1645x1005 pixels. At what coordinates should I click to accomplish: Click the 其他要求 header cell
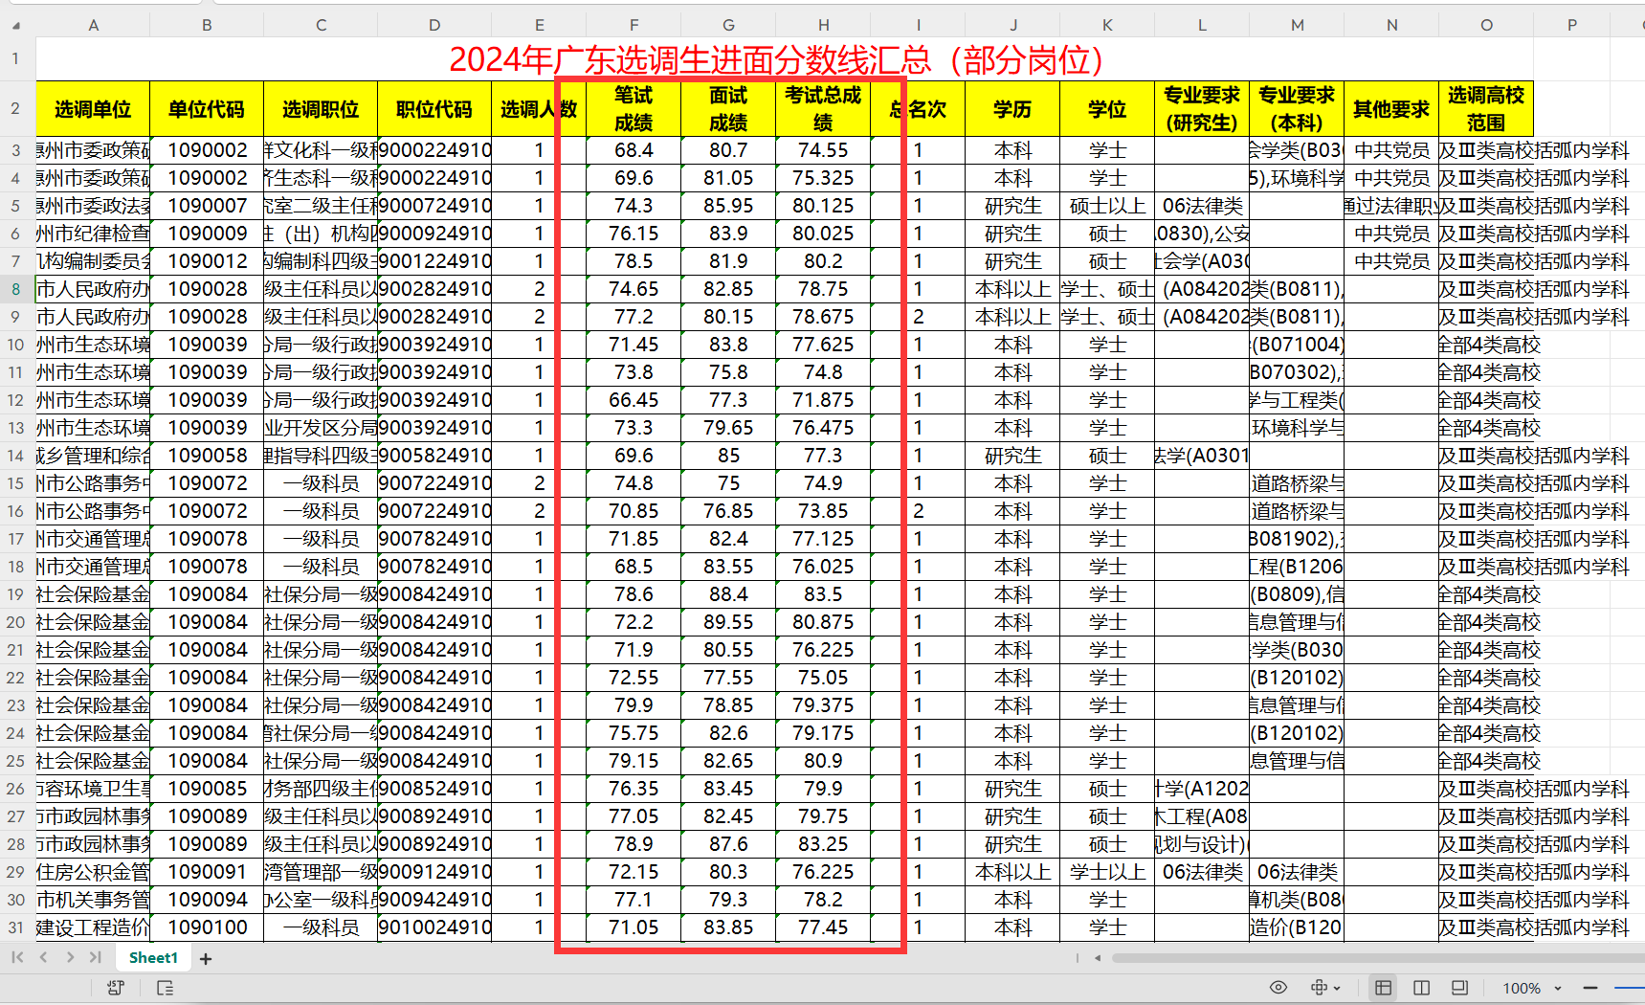(1391, 109)
